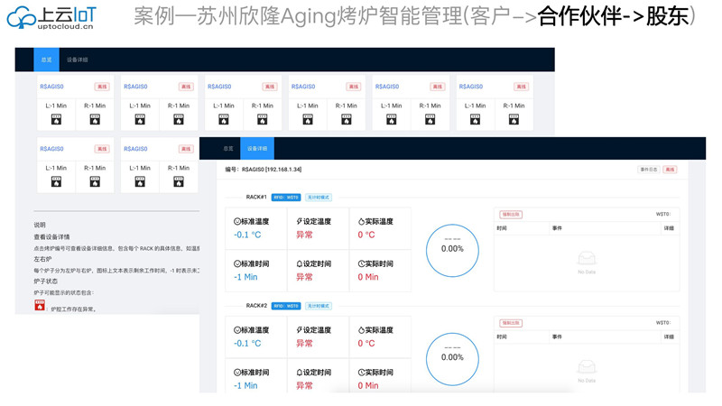This screenshot has height=406, width=722.
Task: Select the active 设备详情 tab in detail panel
Action: tap(257, 148)
